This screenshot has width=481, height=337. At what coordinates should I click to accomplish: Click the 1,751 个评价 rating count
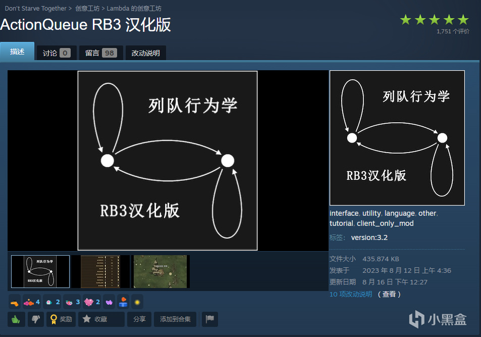tap(453, 31)
